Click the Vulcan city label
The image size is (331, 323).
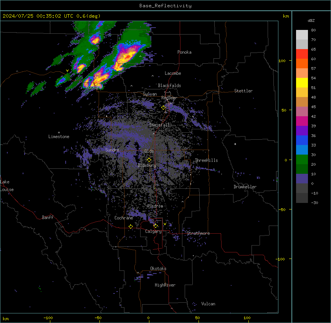click(x=209, y=304)
